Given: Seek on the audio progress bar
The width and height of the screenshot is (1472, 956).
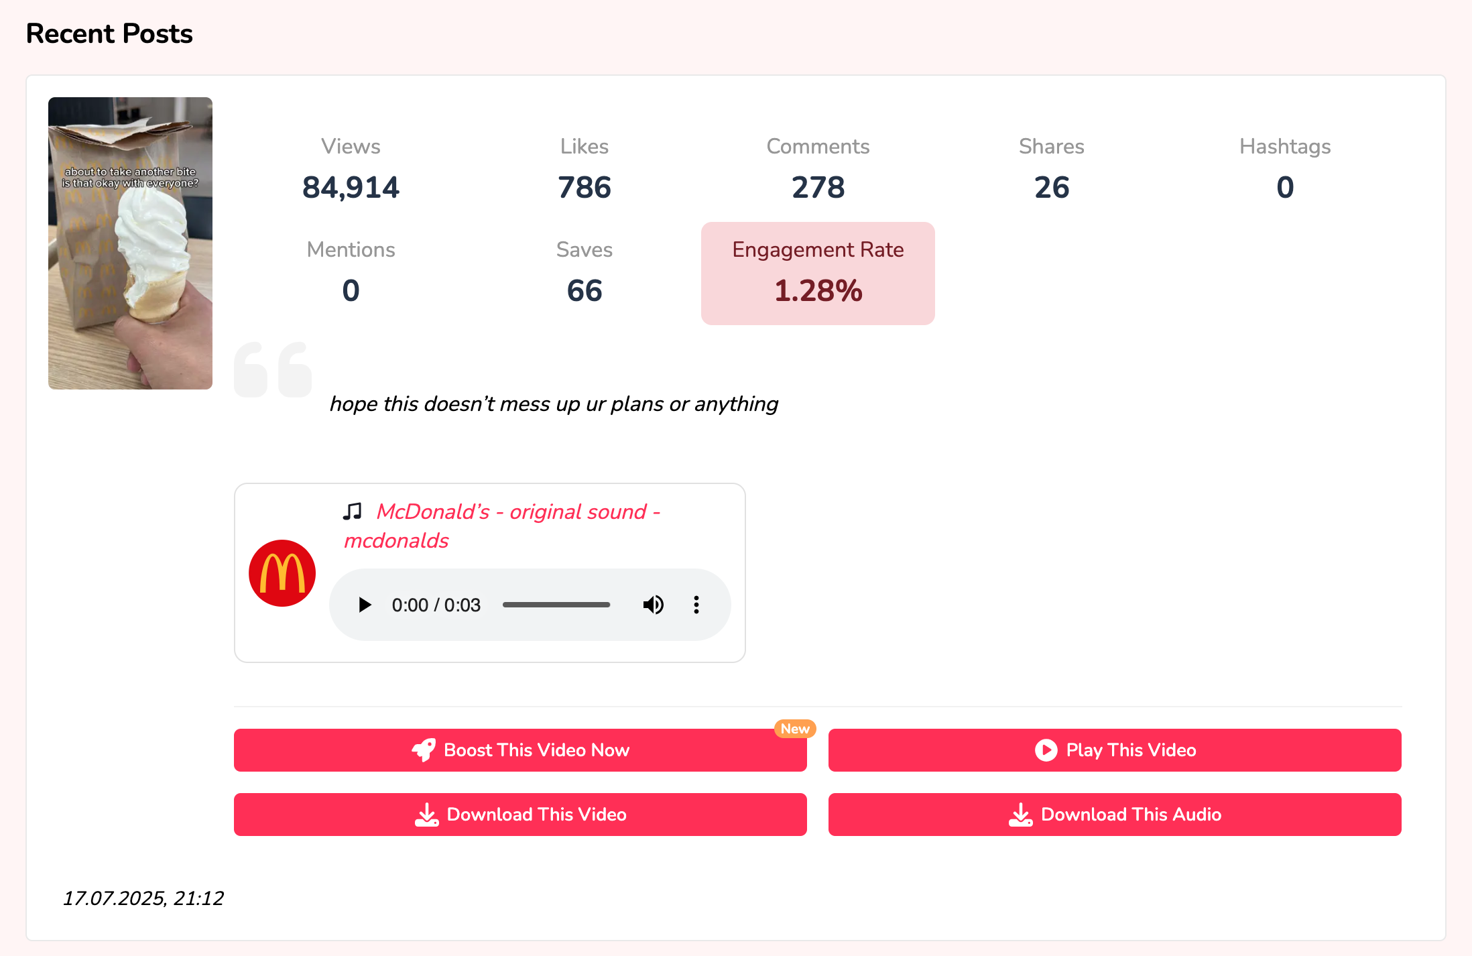Looking at the screenshot, I should [556, 605].
